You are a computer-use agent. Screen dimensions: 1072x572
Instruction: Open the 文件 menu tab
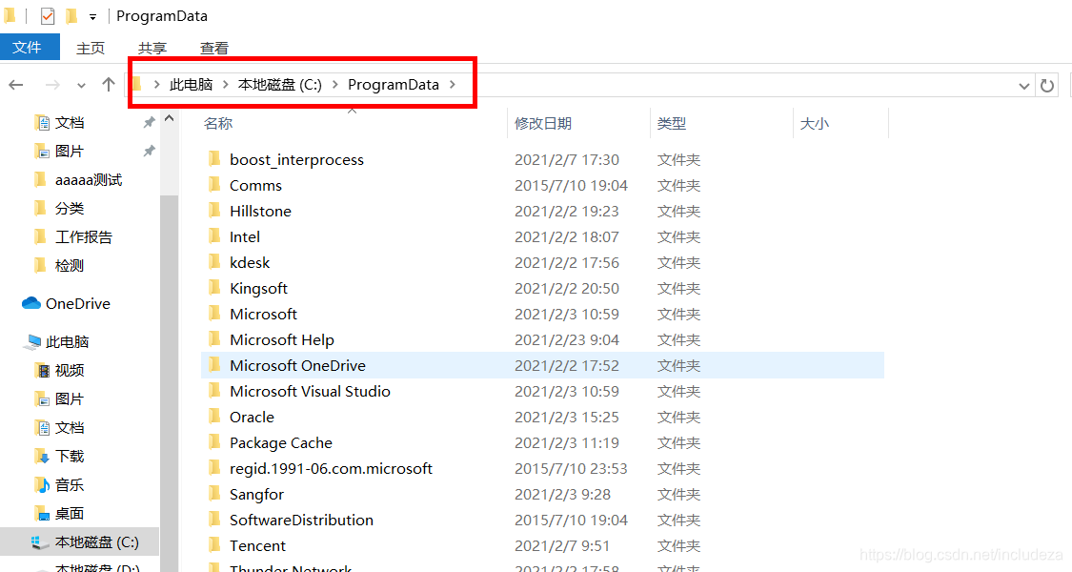[28, 48]
